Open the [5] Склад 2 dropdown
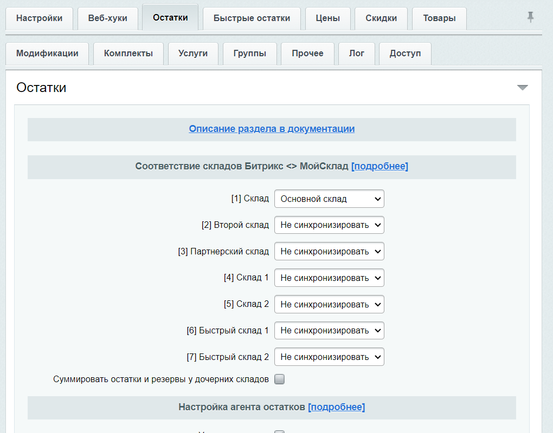This screenshot has height=433, width=553. 329,304
